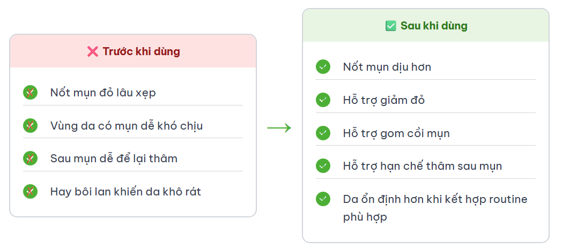Click the text Sau mụn dễ để lại thâm

(x=114, y=159)
